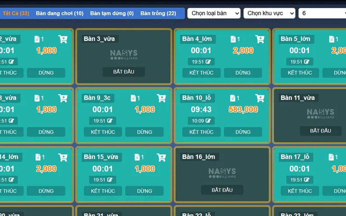The width and height of the screenshot is (346, 216).
Task: Pause Bàn 9_3c with DỪNG
Action: click(x=144, y=132)
